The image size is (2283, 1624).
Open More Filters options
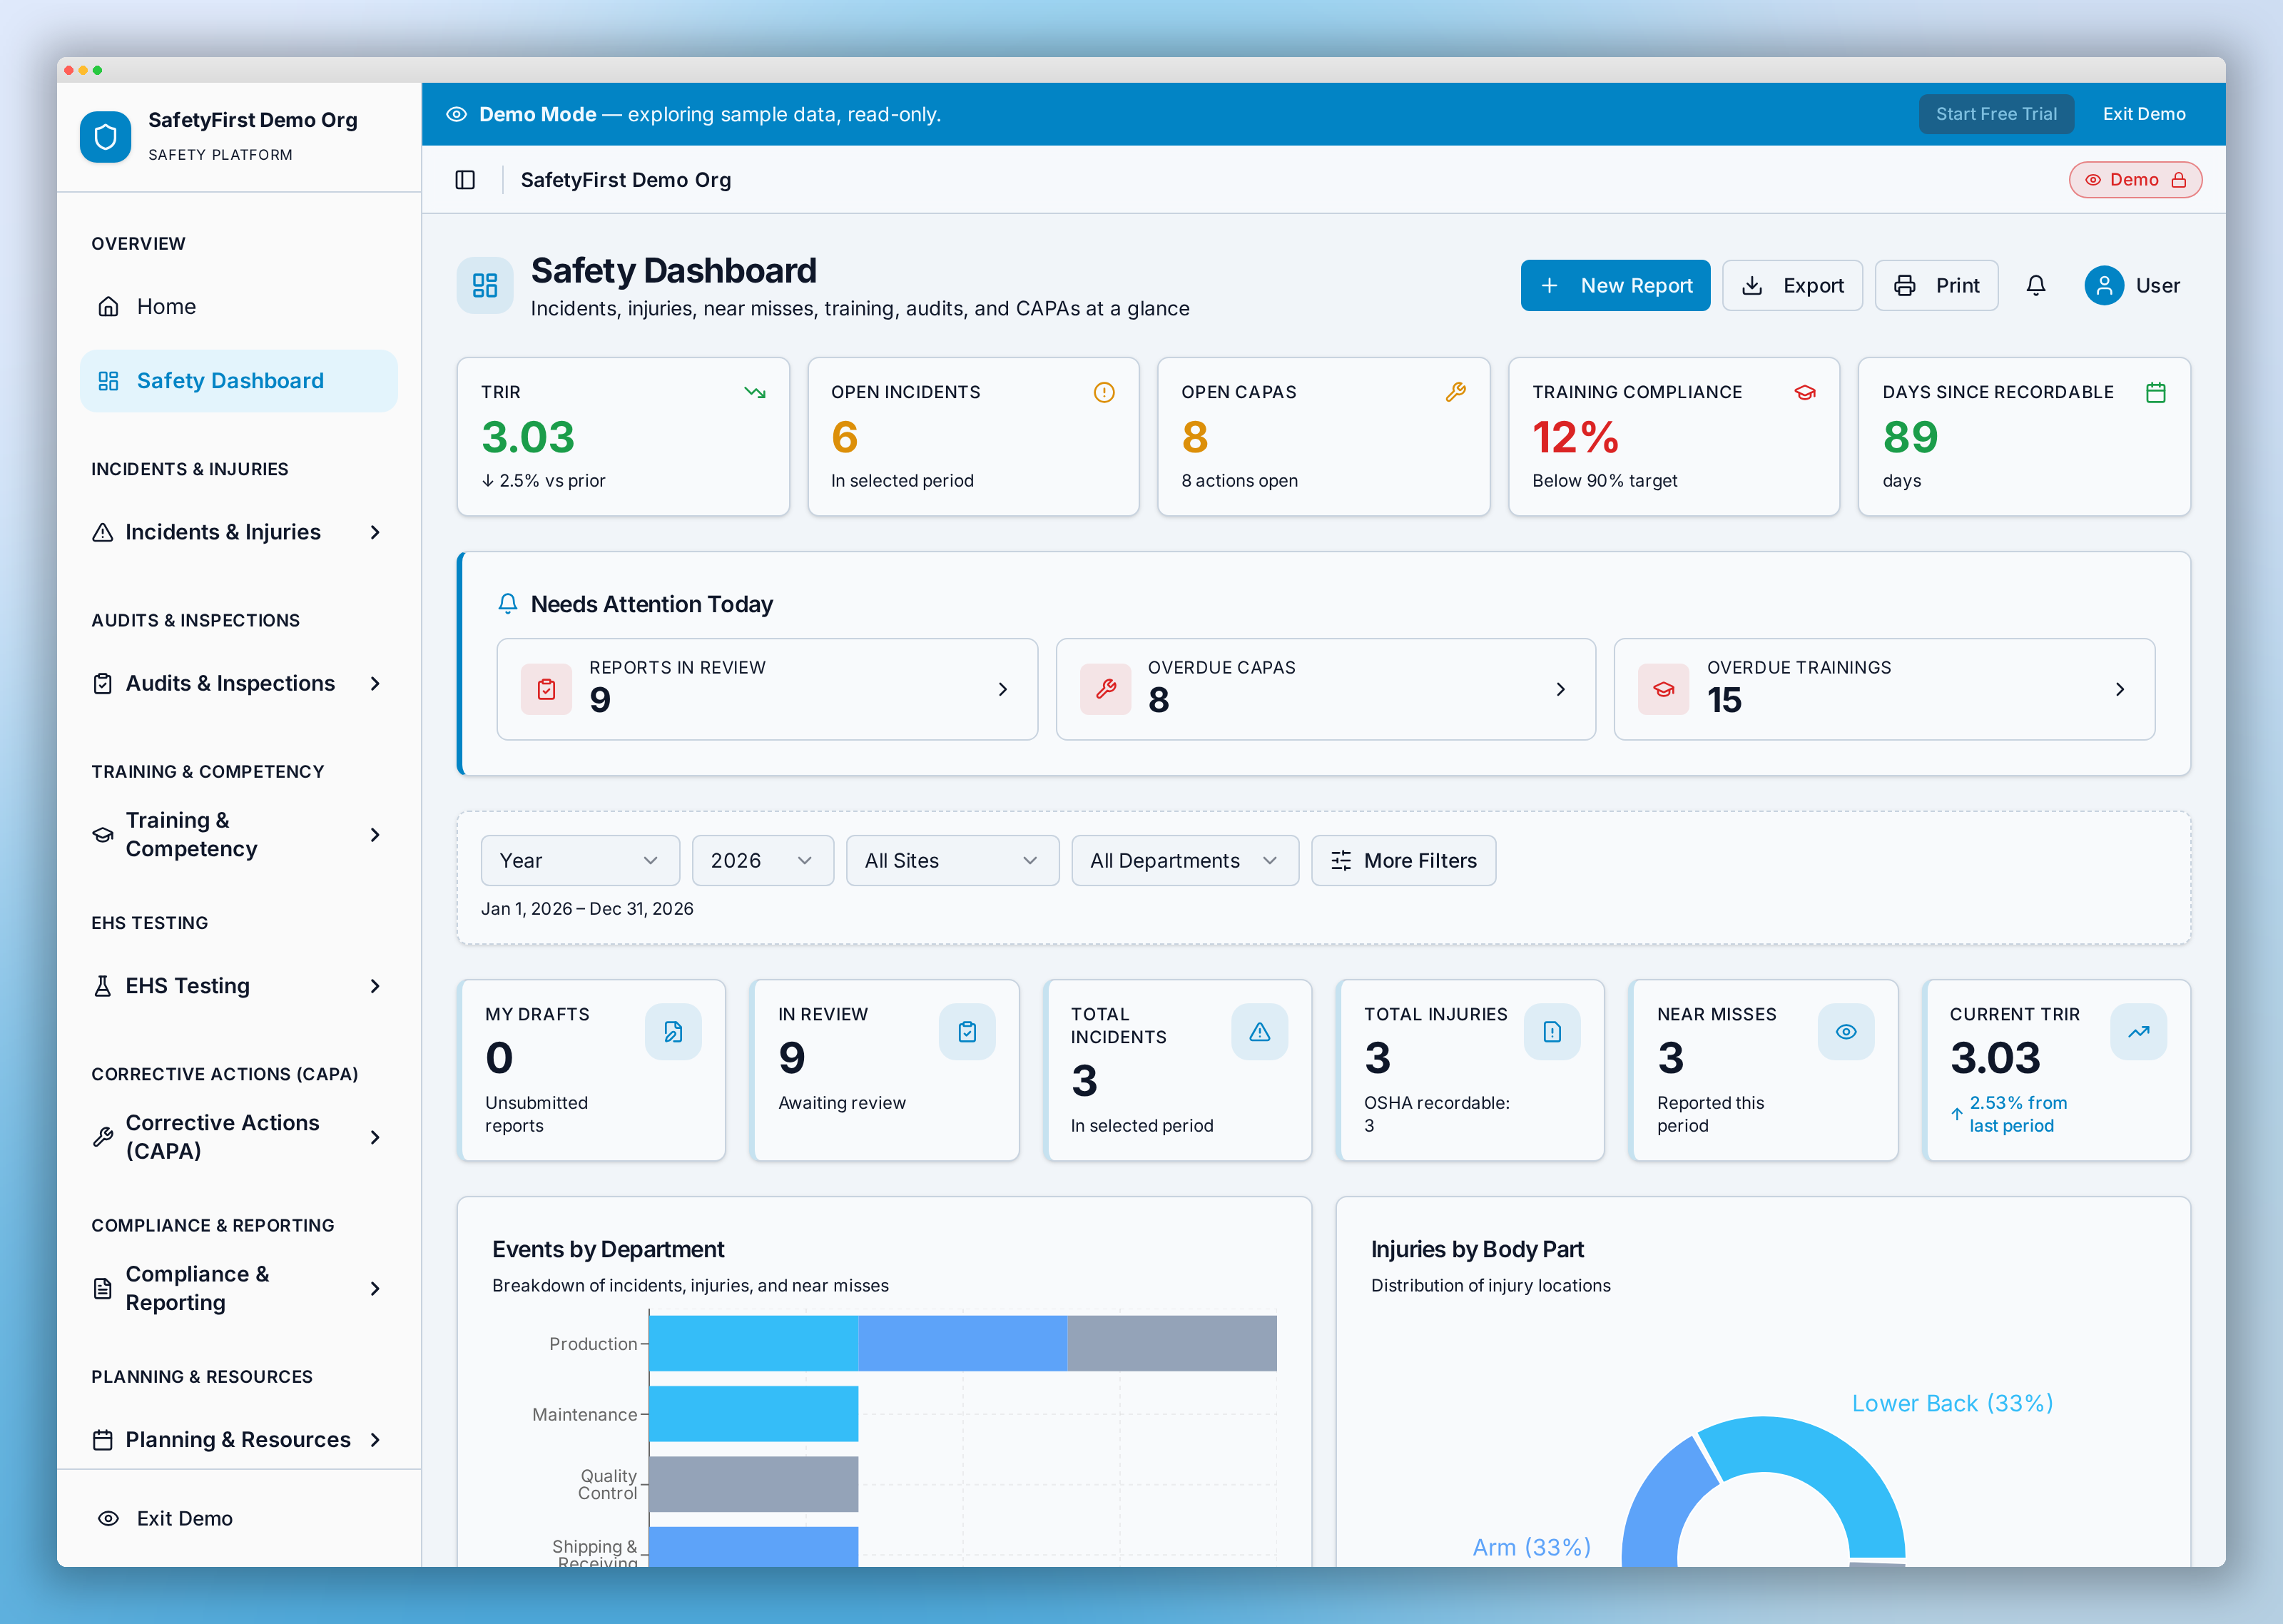coord(1403,861)
